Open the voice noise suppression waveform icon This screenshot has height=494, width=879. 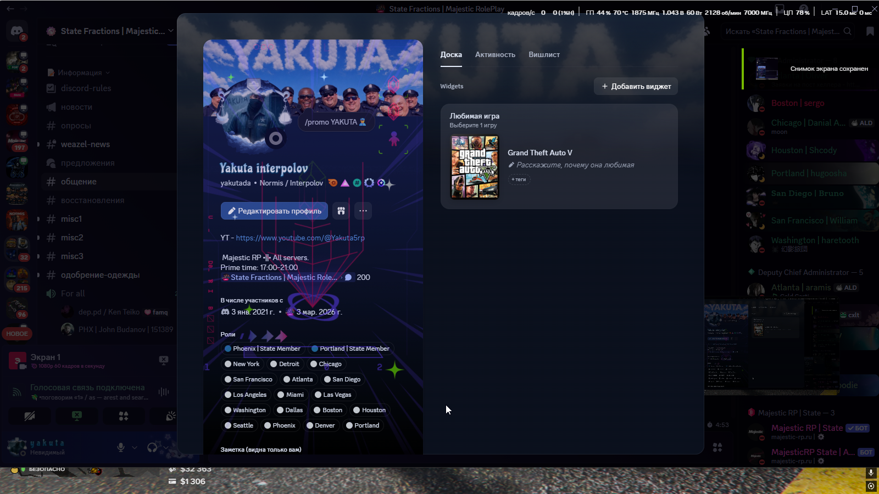[x=164, y=392]
